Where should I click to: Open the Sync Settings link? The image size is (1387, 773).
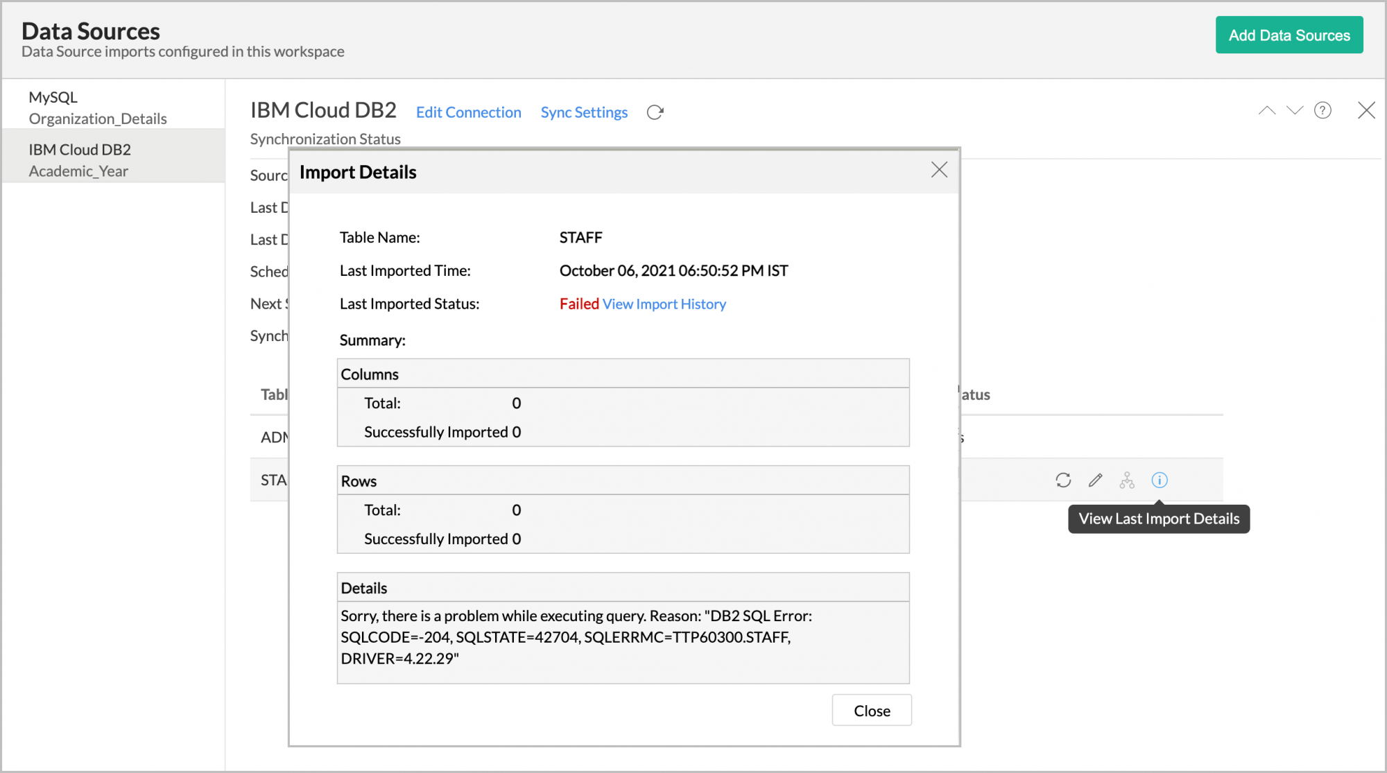(583, 112)
